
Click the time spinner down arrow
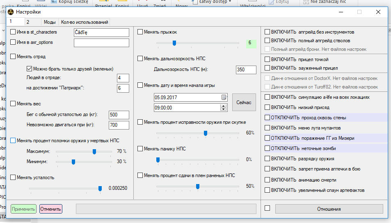(224, 109)
